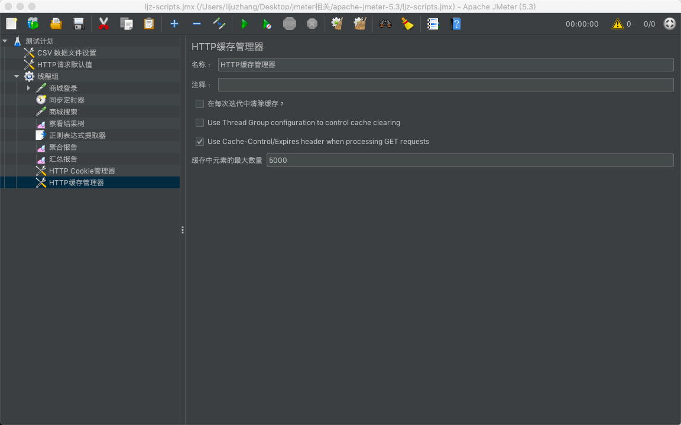681x425 pixels.
Task: Click the Toggle enable/disable icon
Action: [219, 24]
